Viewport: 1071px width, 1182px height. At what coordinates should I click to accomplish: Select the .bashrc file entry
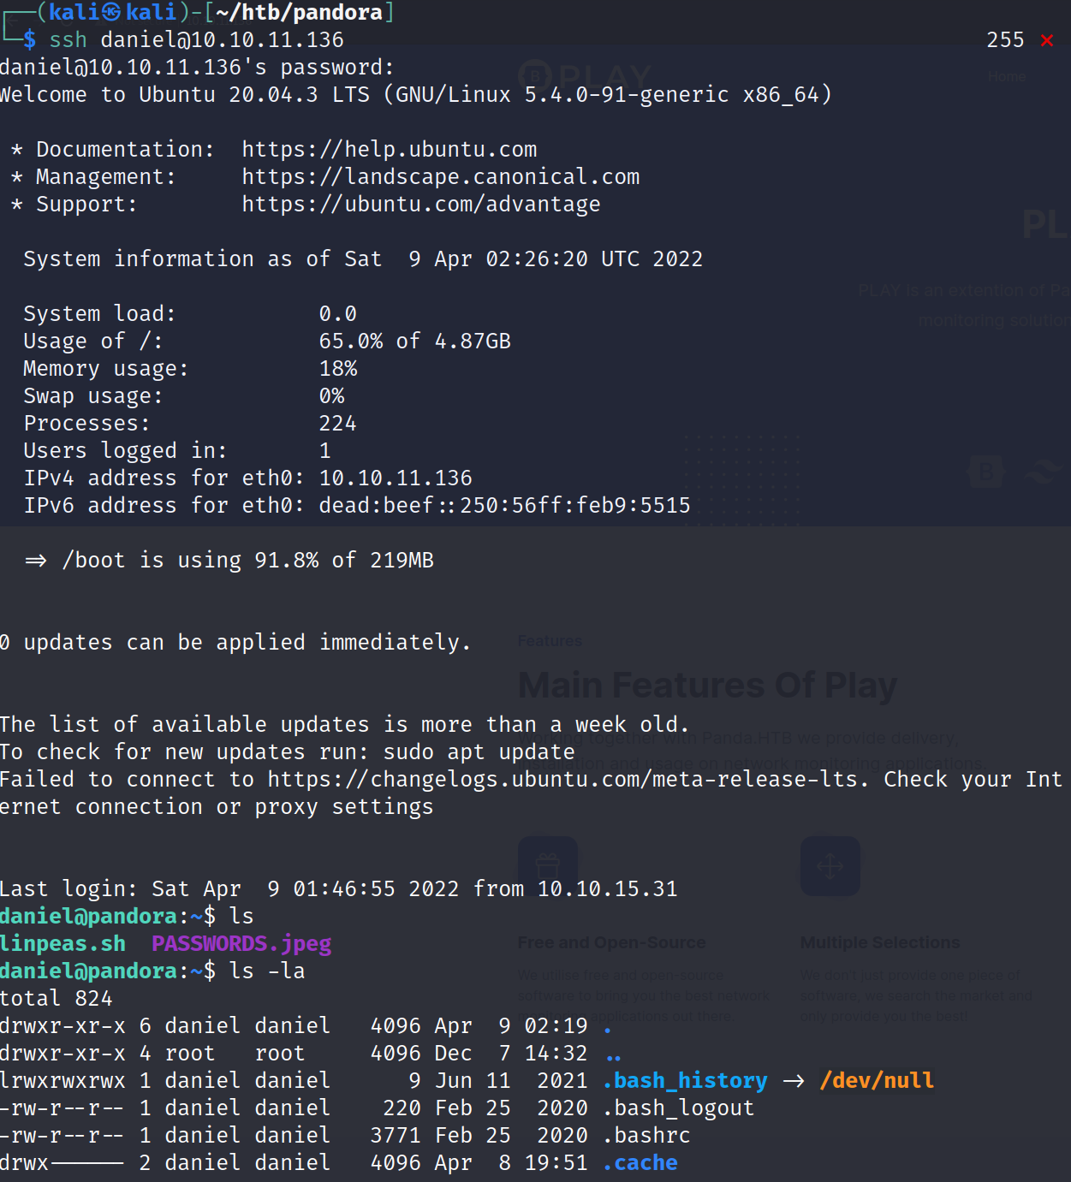[x=646, y=1136]
